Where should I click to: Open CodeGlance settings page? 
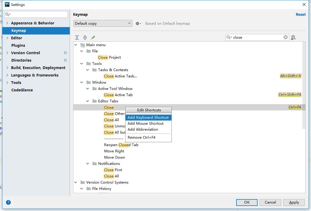pos(22,90)
